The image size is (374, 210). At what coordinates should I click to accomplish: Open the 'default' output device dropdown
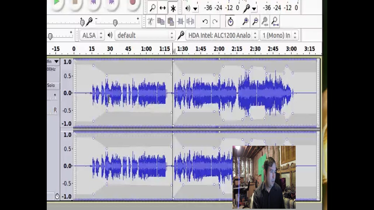pos(145,35)
